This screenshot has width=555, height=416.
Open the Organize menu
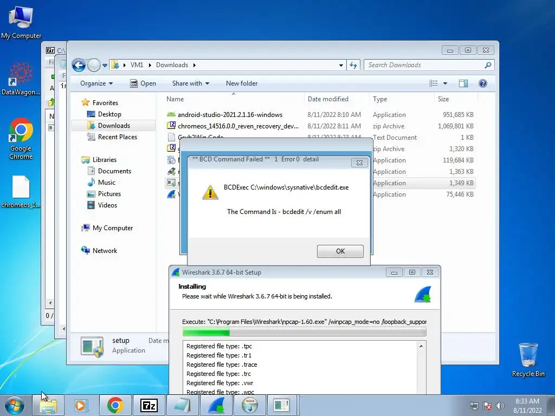[96, 83]
